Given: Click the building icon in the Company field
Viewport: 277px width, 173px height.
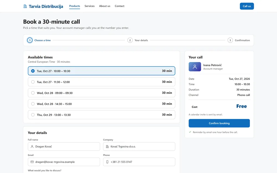Looking at the screenshot, I should point(107,146).
